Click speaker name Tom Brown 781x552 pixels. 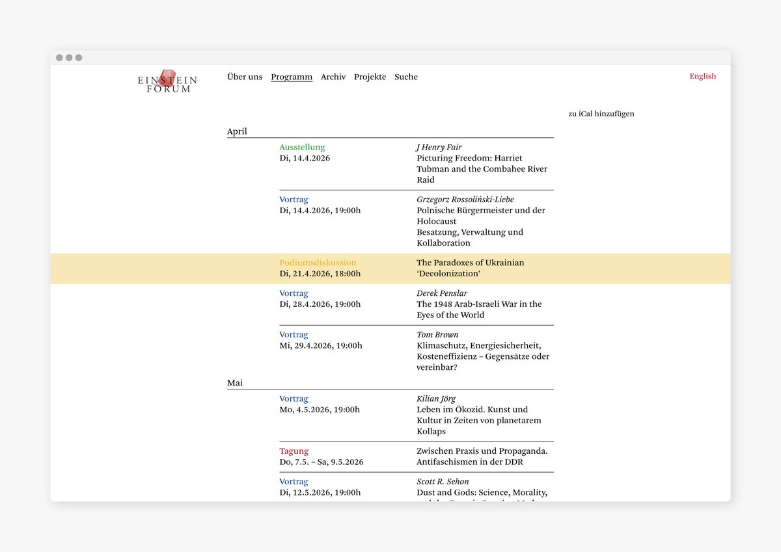(437, 335)
